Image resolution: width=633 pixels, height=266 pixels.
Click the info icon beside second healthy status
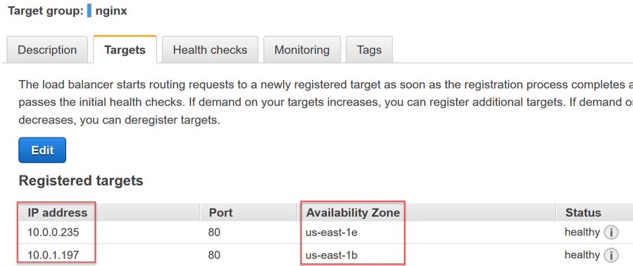(x=610, y=255)
